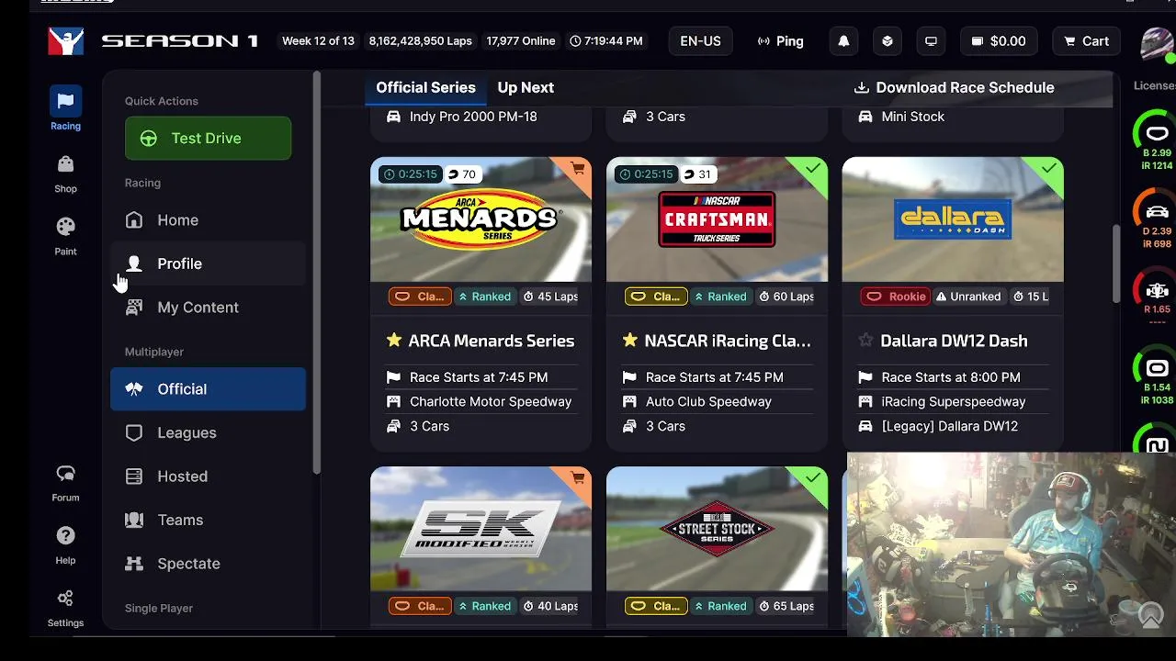Click the cart badge on ARCA Menards thumbnail
The image size is (1176, 661).
[x=577, y=170]
